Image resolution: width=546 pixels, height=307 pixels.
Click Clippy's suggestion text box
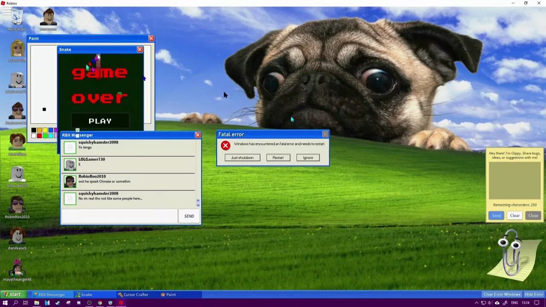[514, 181]
